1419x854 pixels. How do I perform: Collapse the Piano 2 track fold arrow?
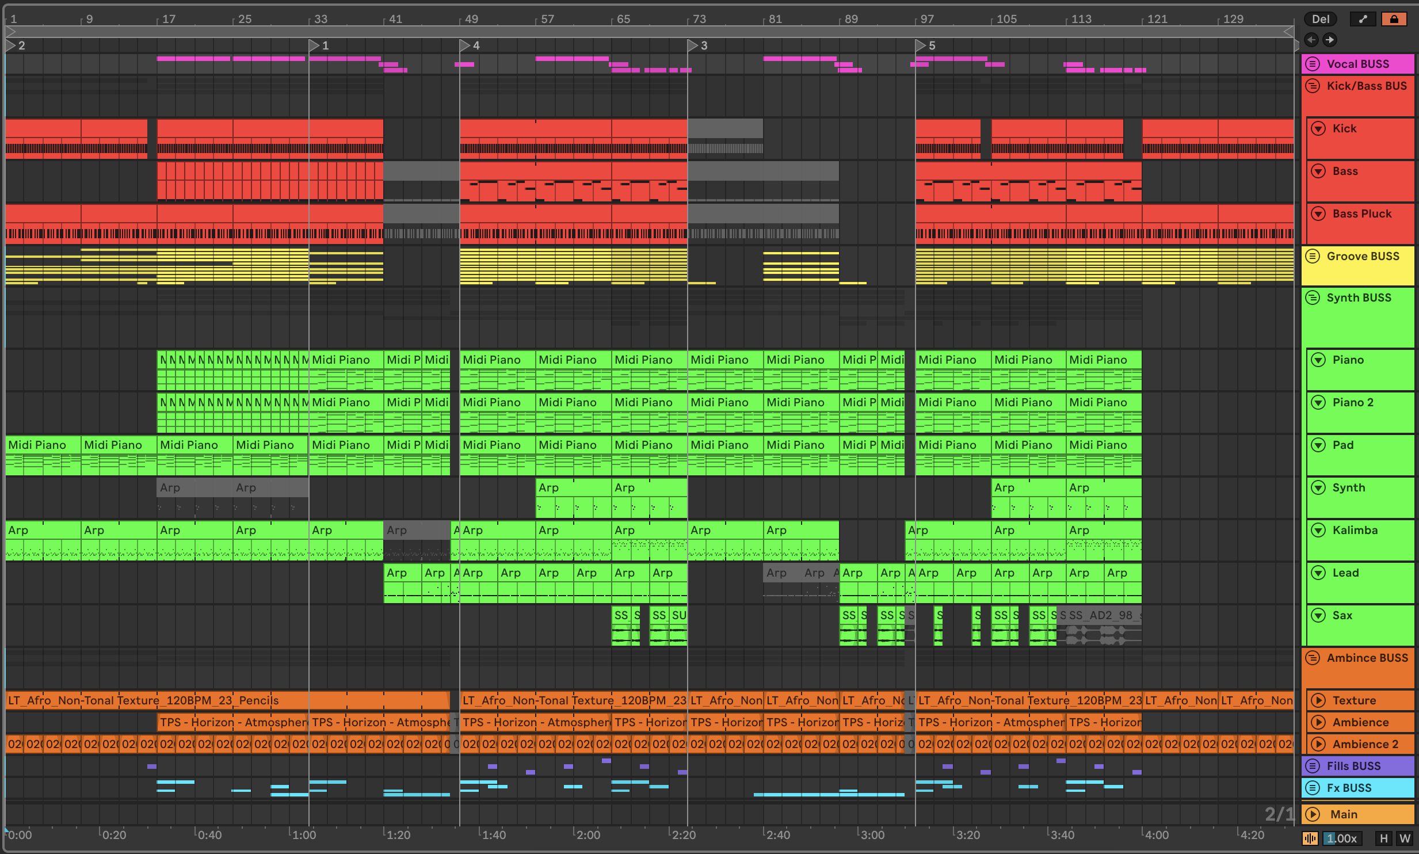click(x=1318, y=402)
